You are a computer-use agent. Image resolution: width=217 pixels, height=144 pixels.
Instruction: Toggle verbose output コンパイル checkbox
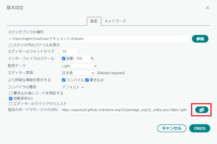pos(64,80)
